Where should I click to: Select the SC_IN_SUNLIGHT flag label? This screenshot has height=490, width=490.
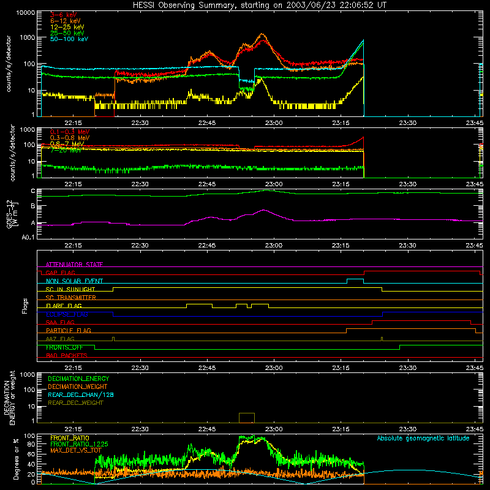[70, 289]
